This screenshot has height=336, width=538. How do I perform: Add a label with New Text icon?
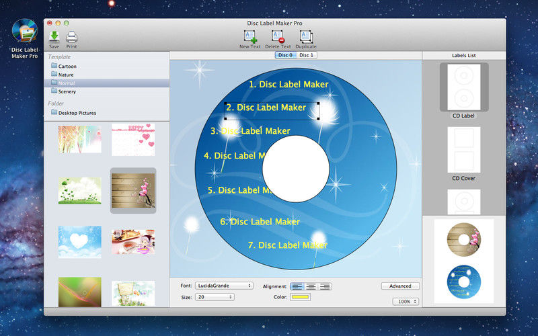pyautogui.click(x=250, y=37)
